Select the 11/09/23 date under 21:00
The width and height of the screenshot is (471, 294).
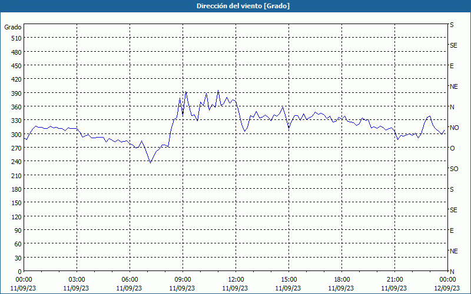[x=394, y=288]
